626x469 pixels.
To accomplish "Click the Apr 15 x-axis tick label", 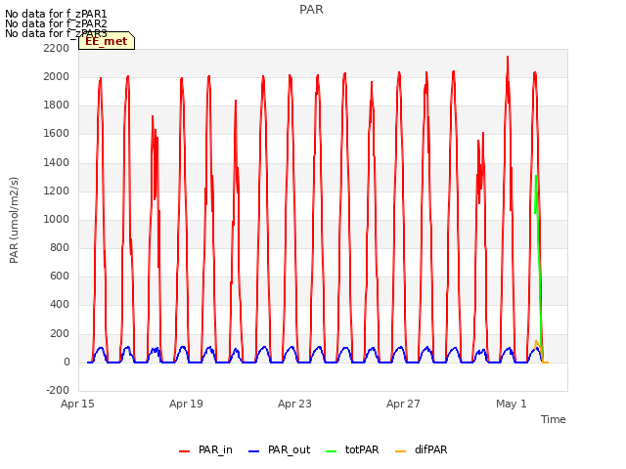I will point(77,404).
